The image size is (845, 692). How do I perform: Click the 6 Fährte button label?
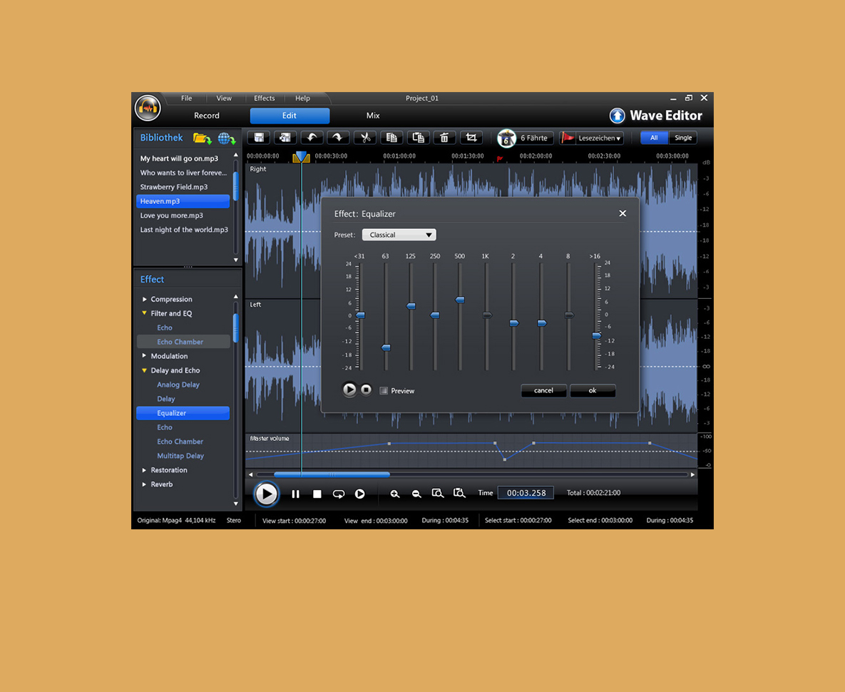pyautogui.click(x=533, y=138)
